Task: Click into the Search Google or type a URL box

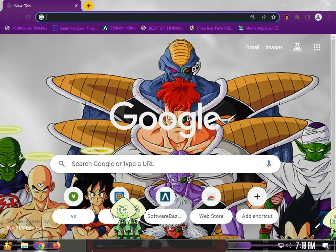Action: pyautogui.click(x=165, y=164)
